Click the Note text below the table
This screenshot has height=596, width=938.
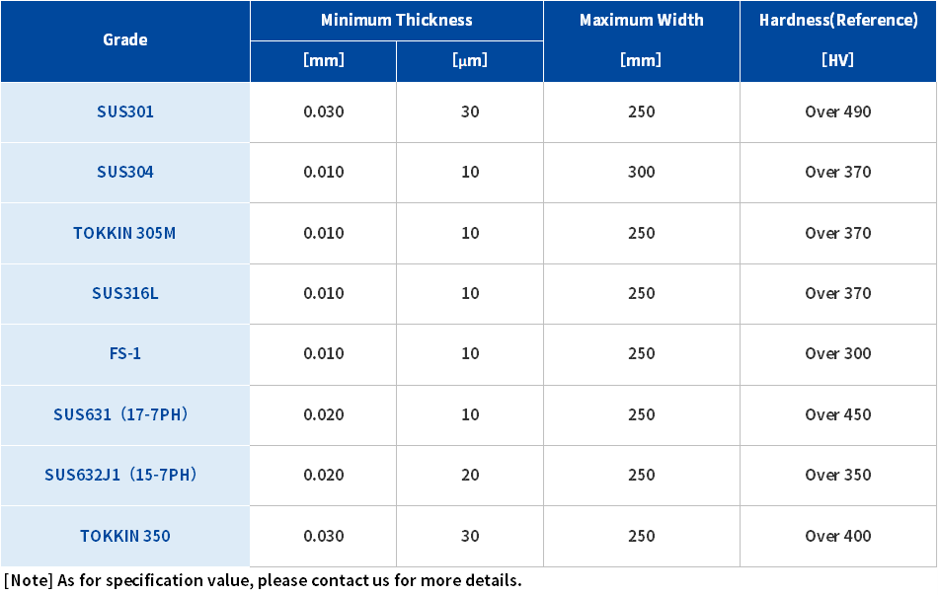click(x=263, y=580)
